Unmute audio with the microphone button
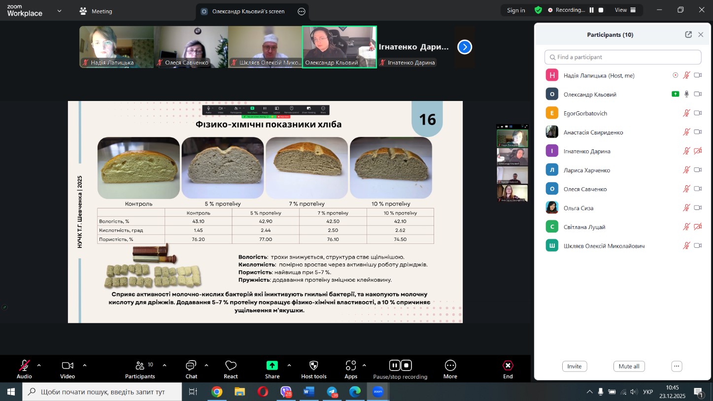 pos(24,366)
